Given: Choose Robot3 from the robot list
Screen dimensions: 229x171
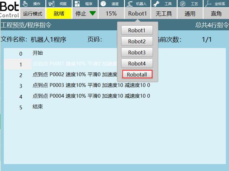Looking at the screenshot, I should click(137, 52).
